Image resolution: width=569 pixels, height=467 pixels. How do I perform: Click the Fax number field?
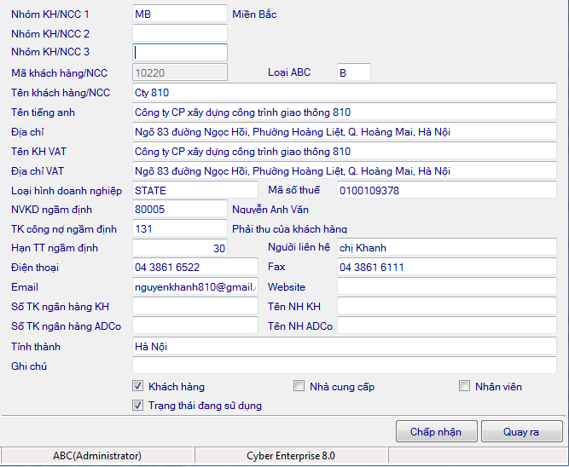click(x=446, y=267)
